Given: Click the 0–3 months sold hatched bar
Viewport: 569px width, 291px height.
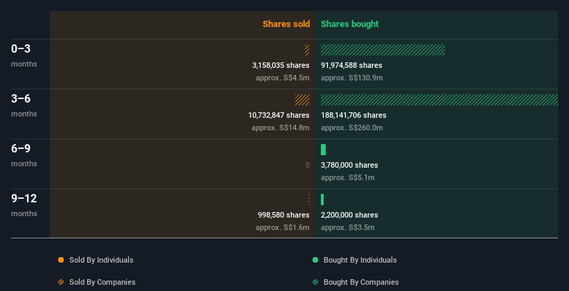Looking at the screenshot, I should coord(307,50).
